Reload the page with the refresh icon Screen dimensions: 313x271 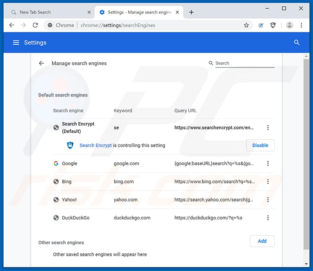coord(35,25)
